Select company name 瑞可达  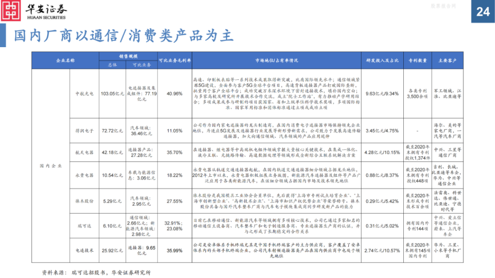pos(84,226)
